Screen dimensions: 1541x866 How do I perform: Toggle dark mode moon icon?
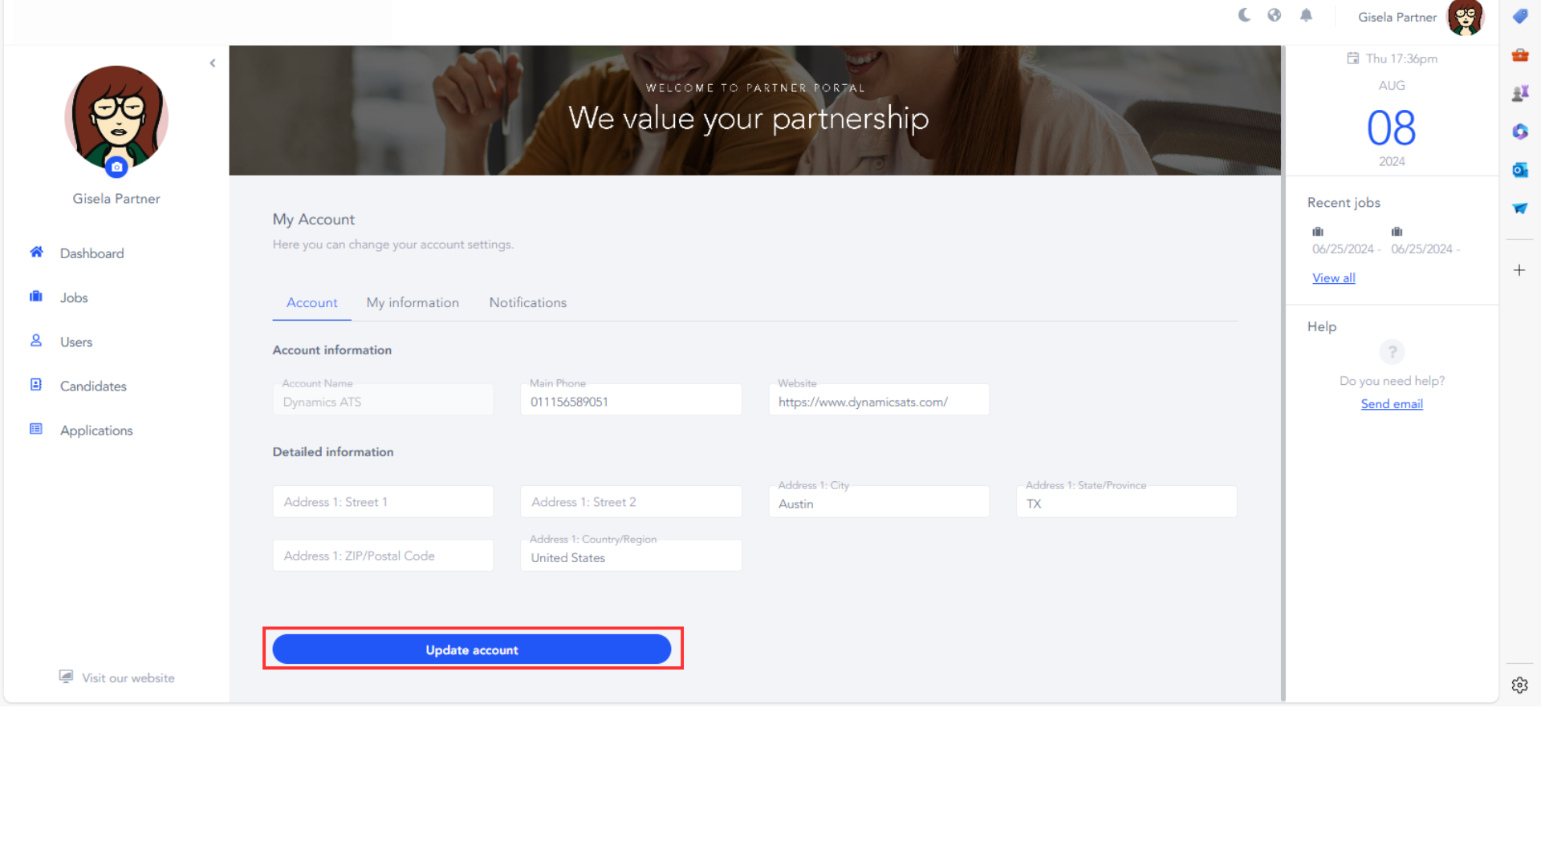tap(1244, 15)
